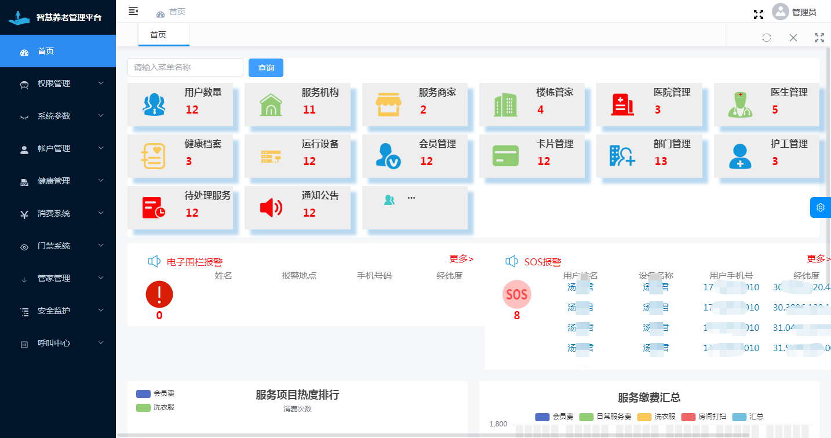Viewport: 831px width, 438px height.
Task: Open the 健康档案 health record icon
Action: 154,156
